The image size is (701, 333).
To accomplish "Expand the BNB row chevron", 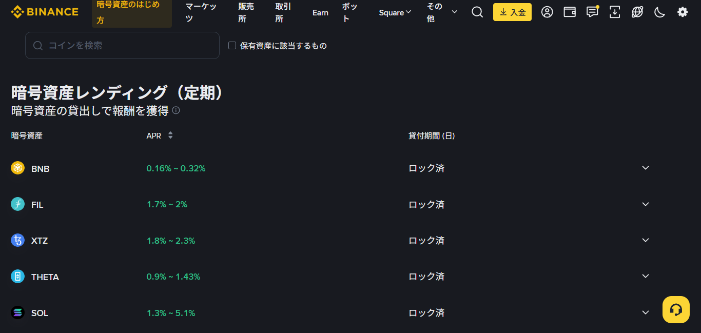I will 646,168.
